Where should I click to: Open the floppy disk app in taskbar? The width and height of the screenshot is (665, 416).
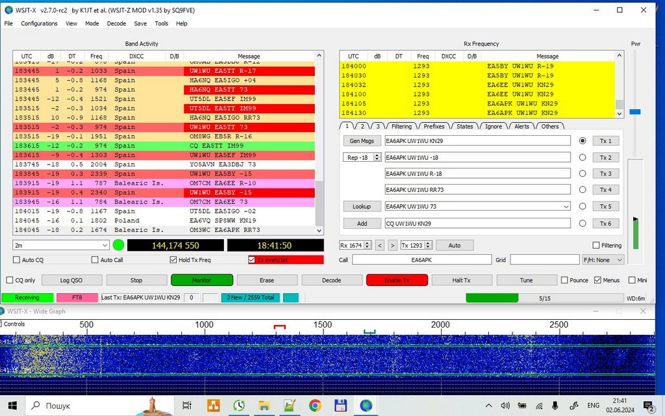click(340, 406)
